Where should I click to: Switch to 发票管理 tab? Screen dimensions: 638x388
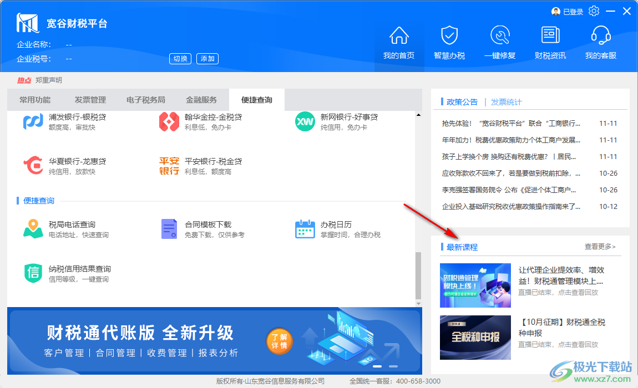coord(90,100)
